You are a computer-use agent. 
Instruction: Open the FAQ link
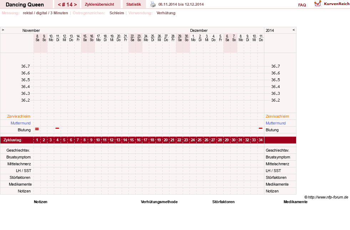[x=302, y=5]
